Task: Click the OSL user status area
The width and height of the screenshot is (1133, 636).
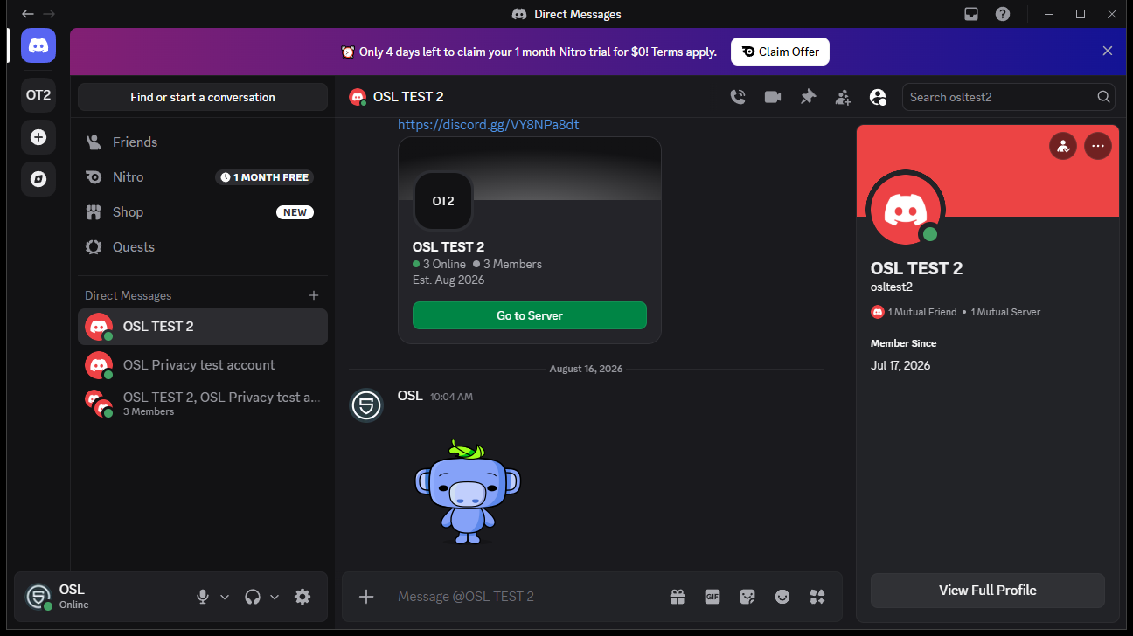Action: [x=103, y=597]
